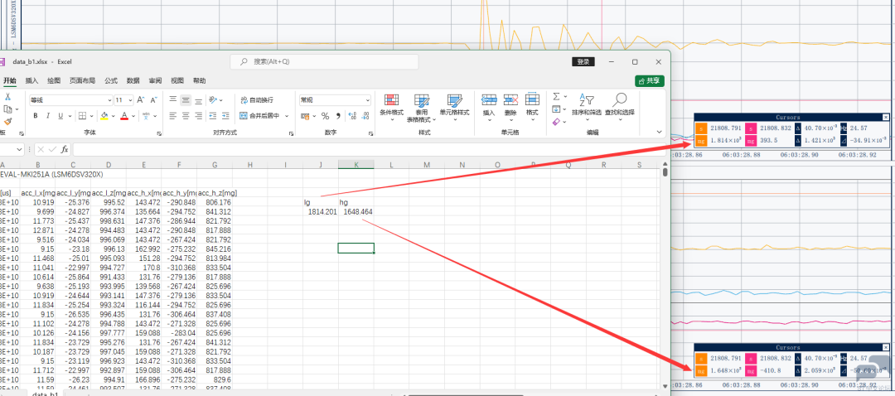895x396 pixels.
Task: Select Top Align icon
Action: [x=173, y=100]
